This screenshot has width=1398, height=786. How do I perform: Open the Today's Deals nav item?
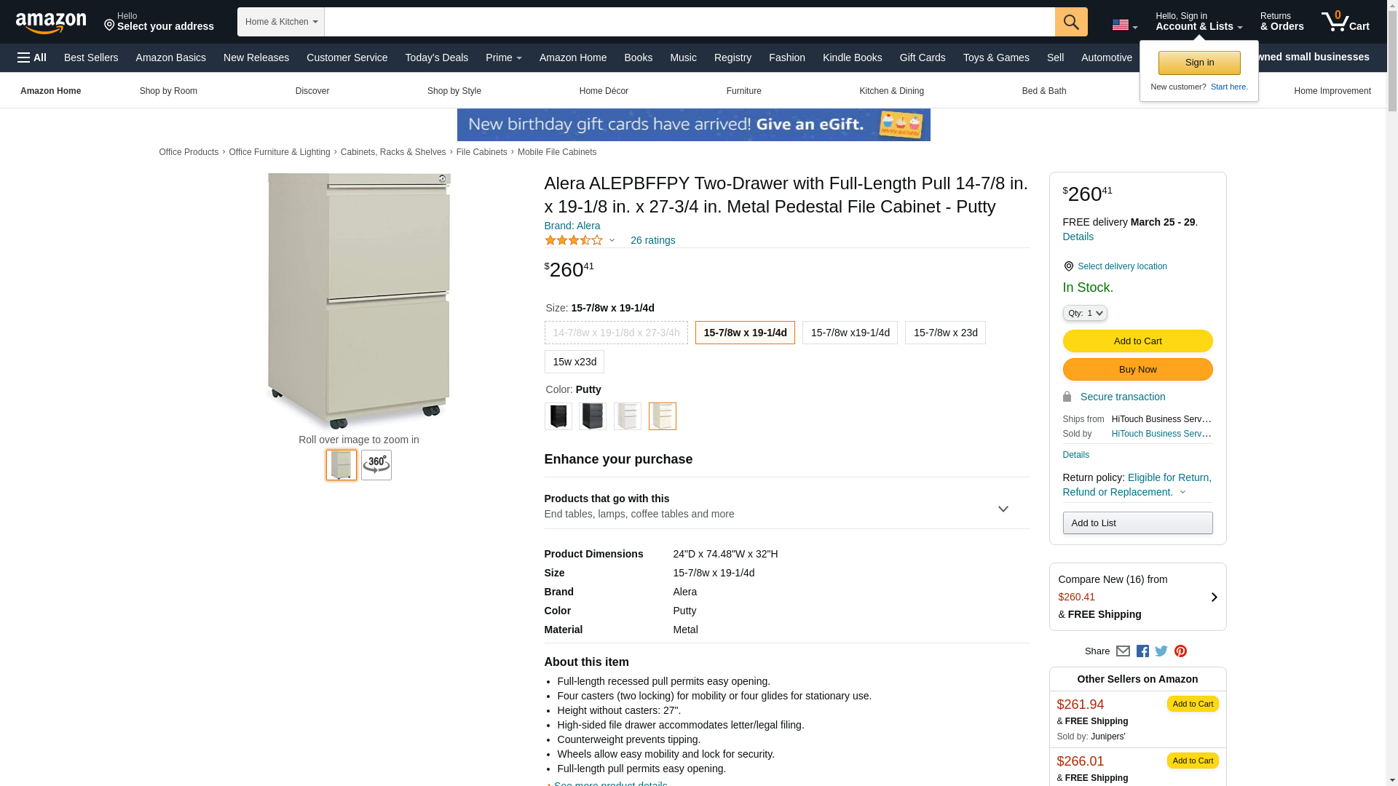pyautogui.click(x=436, y=57)
